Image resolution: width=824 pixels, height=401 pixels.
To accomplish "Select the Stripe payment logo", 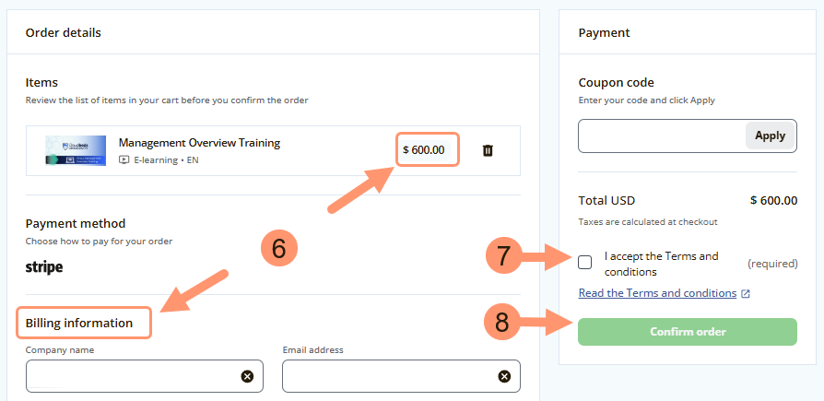I will [44, 267].
